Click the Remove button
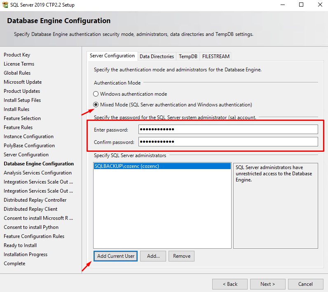328x292 pixels. pyautogui.click(x=182, y=256)
